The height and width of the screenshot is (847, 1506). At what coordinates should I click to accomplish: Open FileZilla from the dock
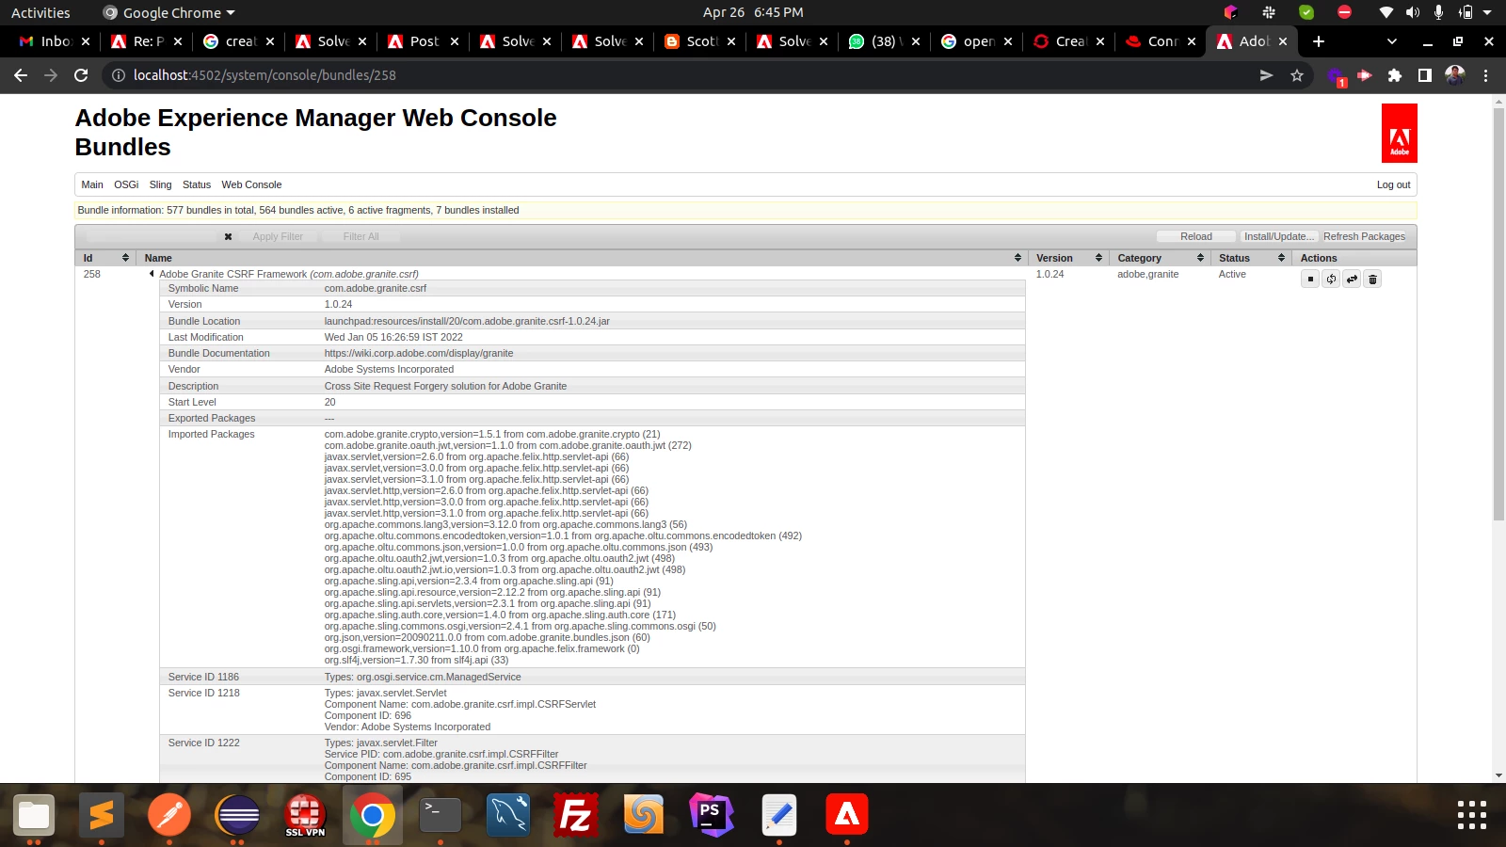click(576, 814)
